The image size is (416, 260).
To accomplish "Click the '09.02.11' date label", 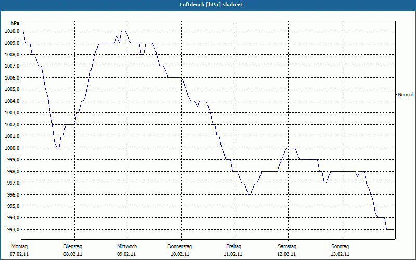I will (x=126, y=254).
